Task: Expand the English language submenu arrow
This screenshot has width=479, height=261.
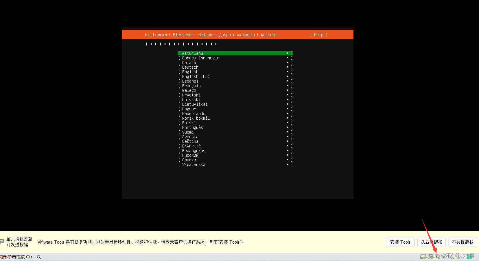Action: click(x=287, y=72)
